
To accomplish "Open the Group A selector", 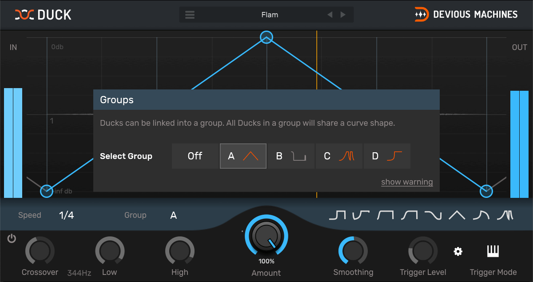I will coord(174,216).
